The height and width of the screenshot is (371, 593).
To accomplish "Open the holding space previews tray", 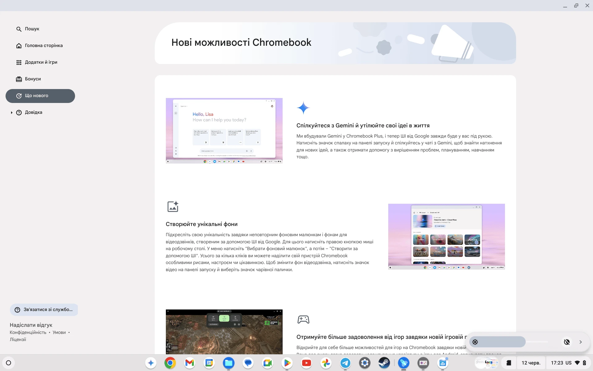I will pos(486,363).
